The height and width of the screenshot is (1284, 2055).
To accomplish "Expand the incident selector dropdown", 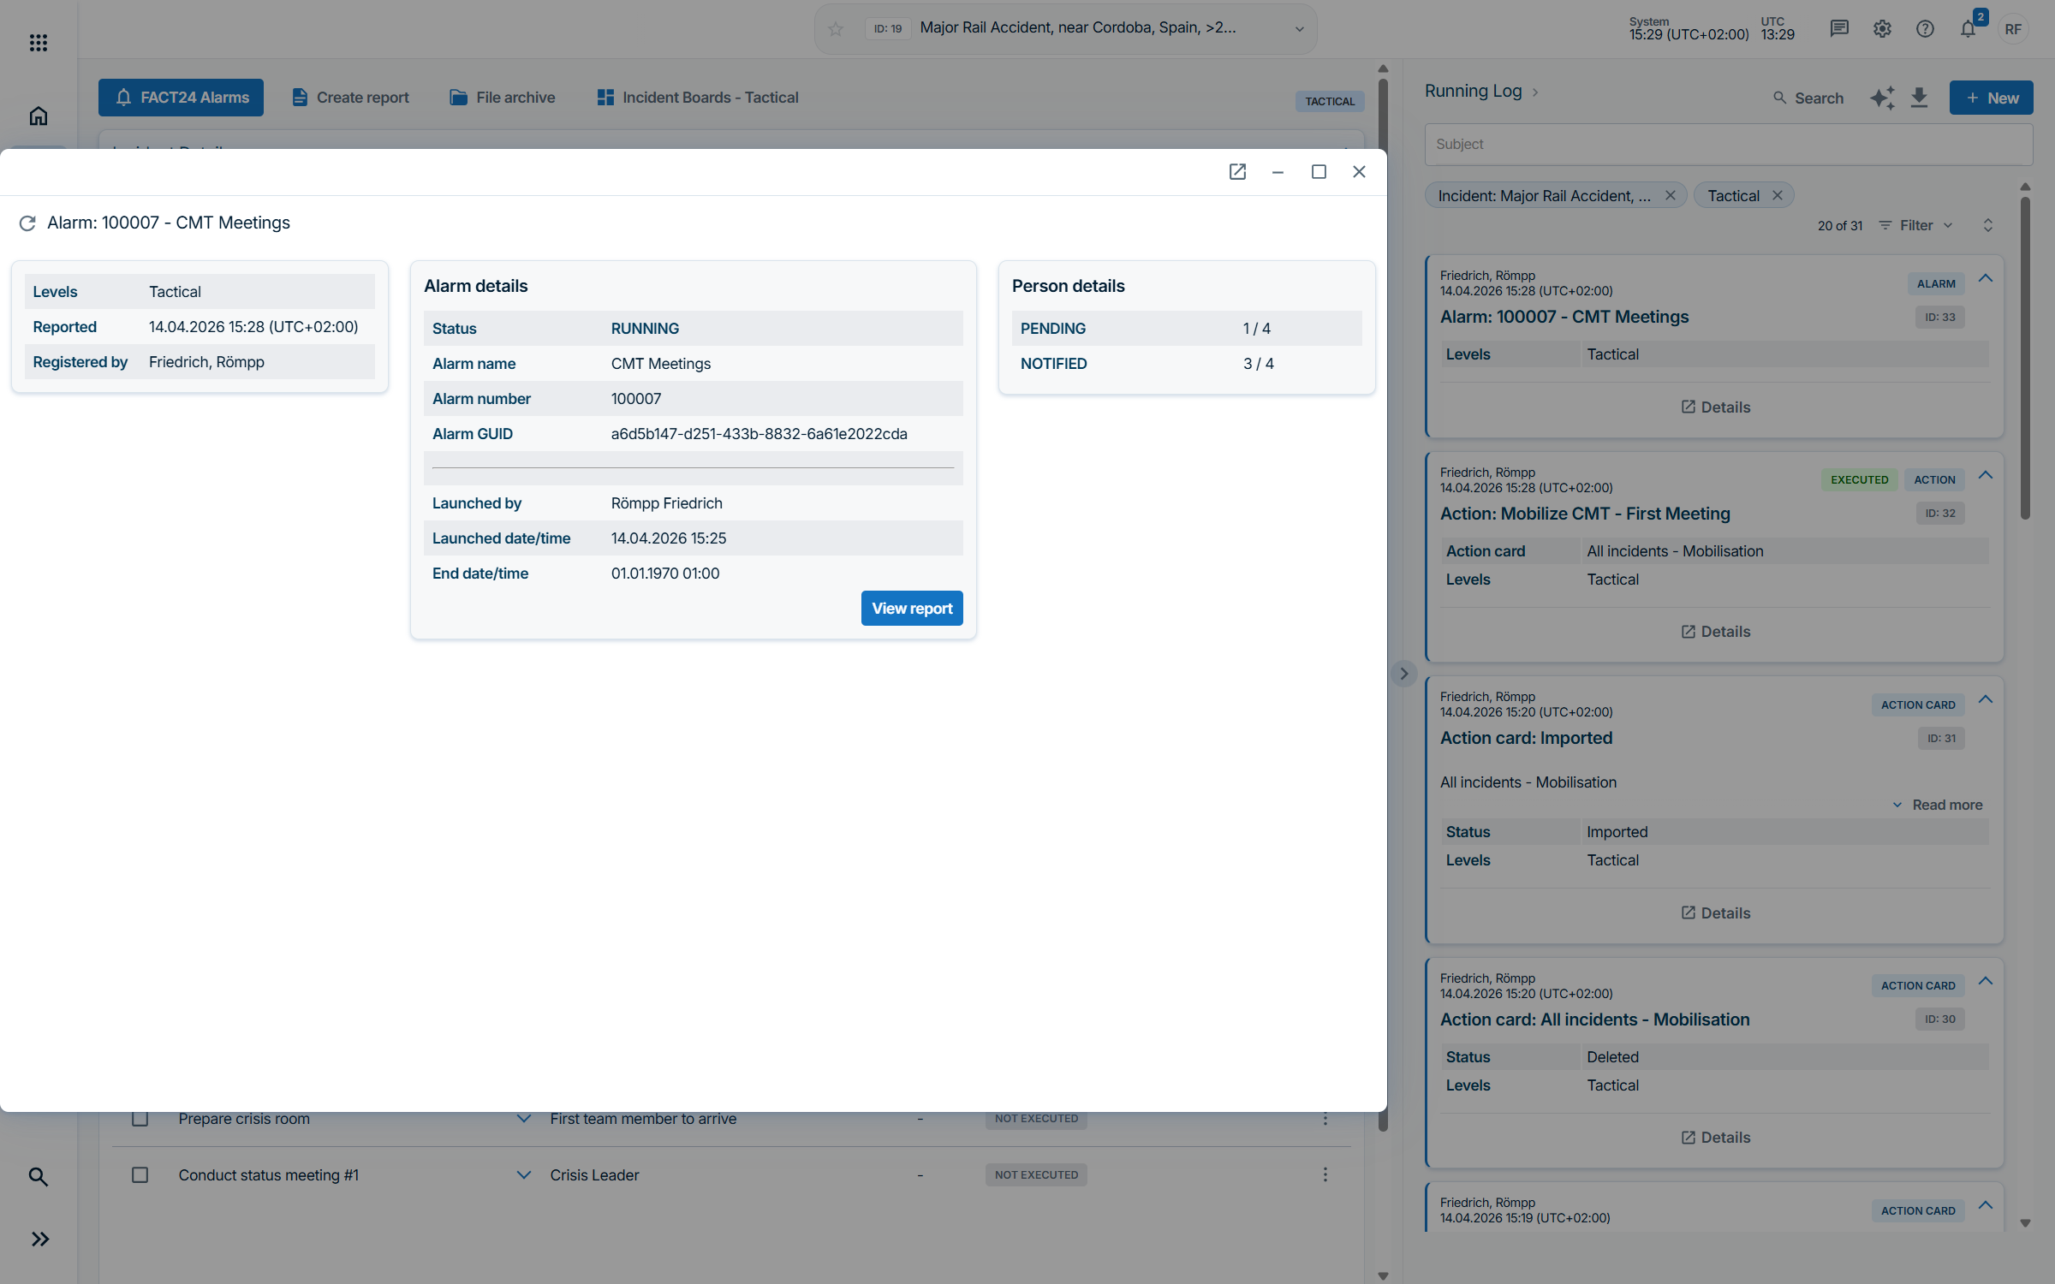I will pos(1299,29).
